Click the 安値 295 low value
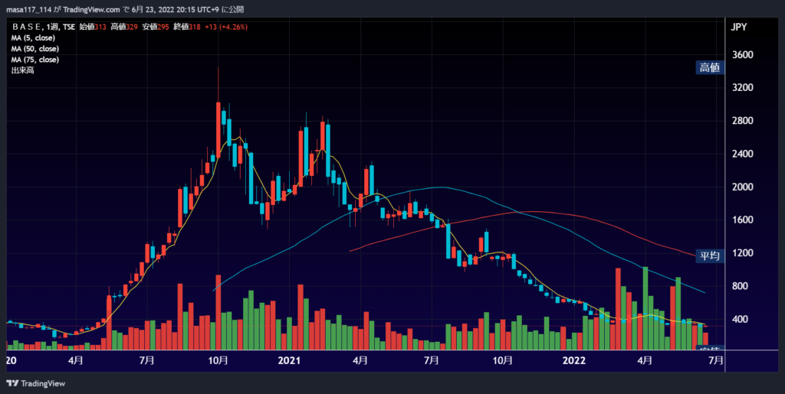785x394 pixels. coord(156,28)
